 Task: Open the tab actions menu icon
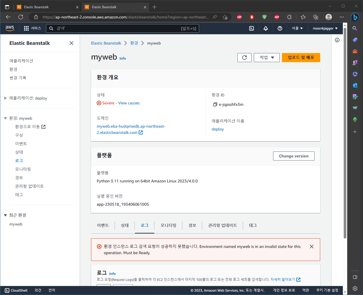(7, 7)
